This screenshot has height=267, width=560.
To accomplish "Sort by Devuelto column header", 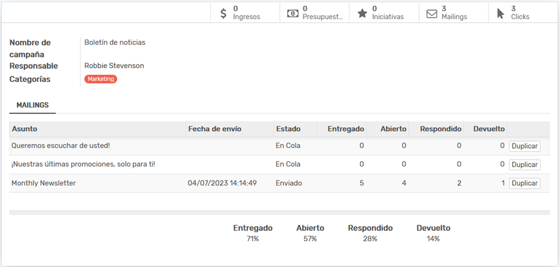I will point(488,129).
